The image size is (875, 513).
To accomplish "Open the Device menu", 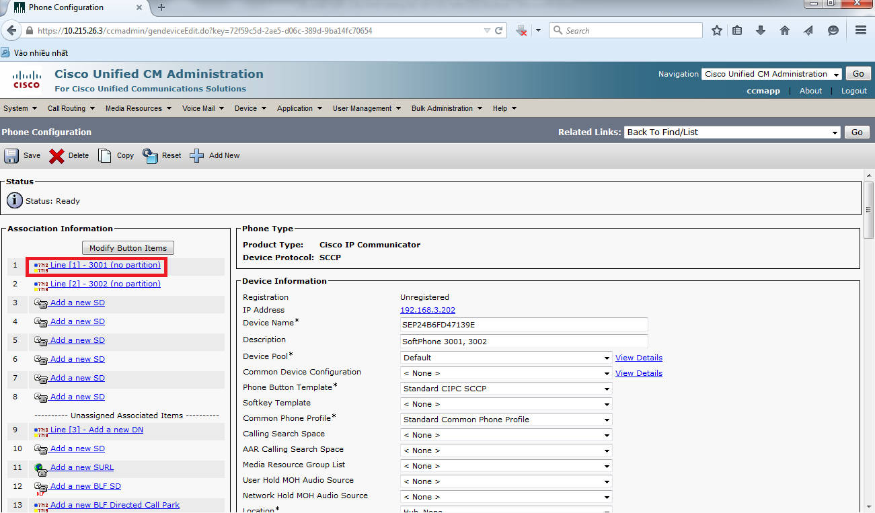I will [x=250, y=108].
